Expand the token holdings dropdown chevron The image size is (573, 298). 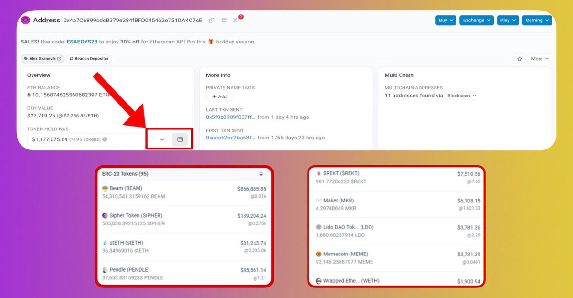pyautogui.click(x=162, y=139)
